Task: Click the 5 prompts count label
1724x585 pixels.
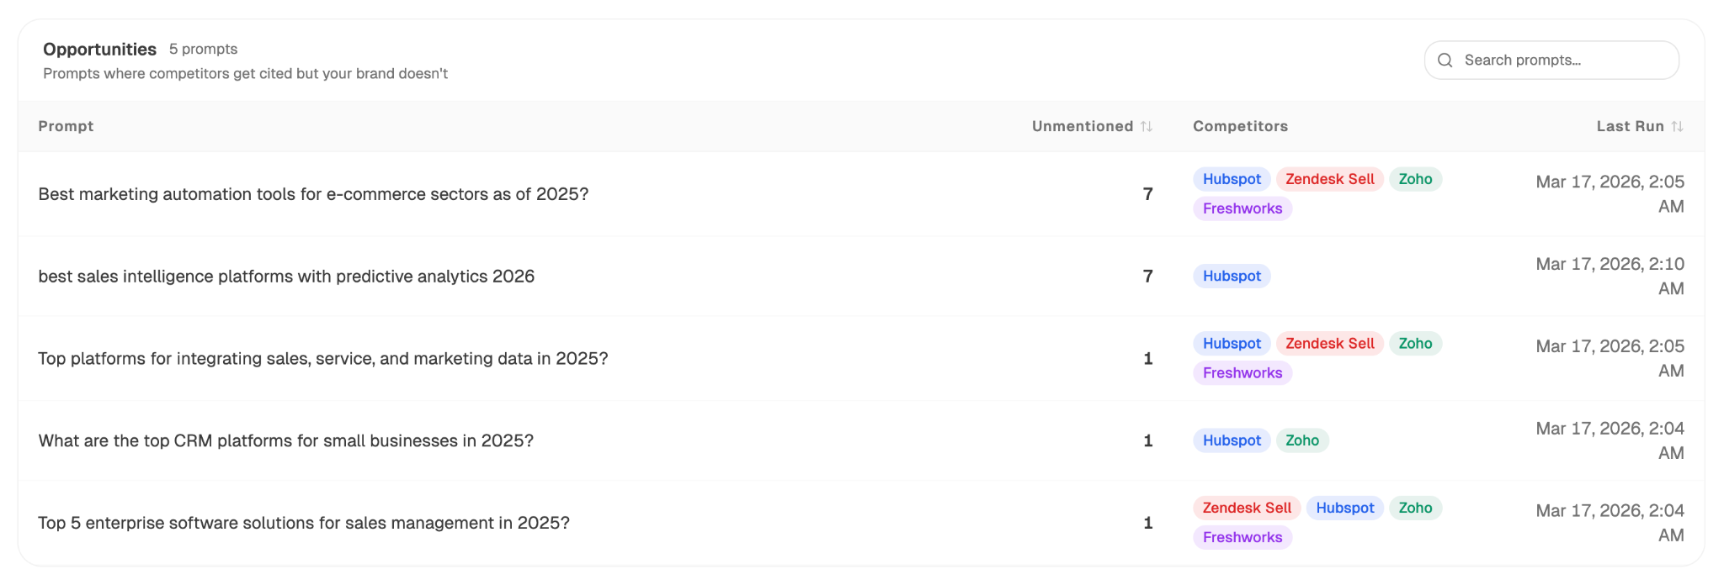Action: point(203,49)
